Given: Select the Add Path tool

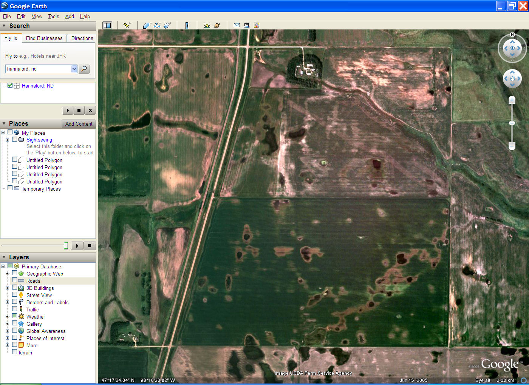Looking at the screenshot, I should click(x=157, y=25).
